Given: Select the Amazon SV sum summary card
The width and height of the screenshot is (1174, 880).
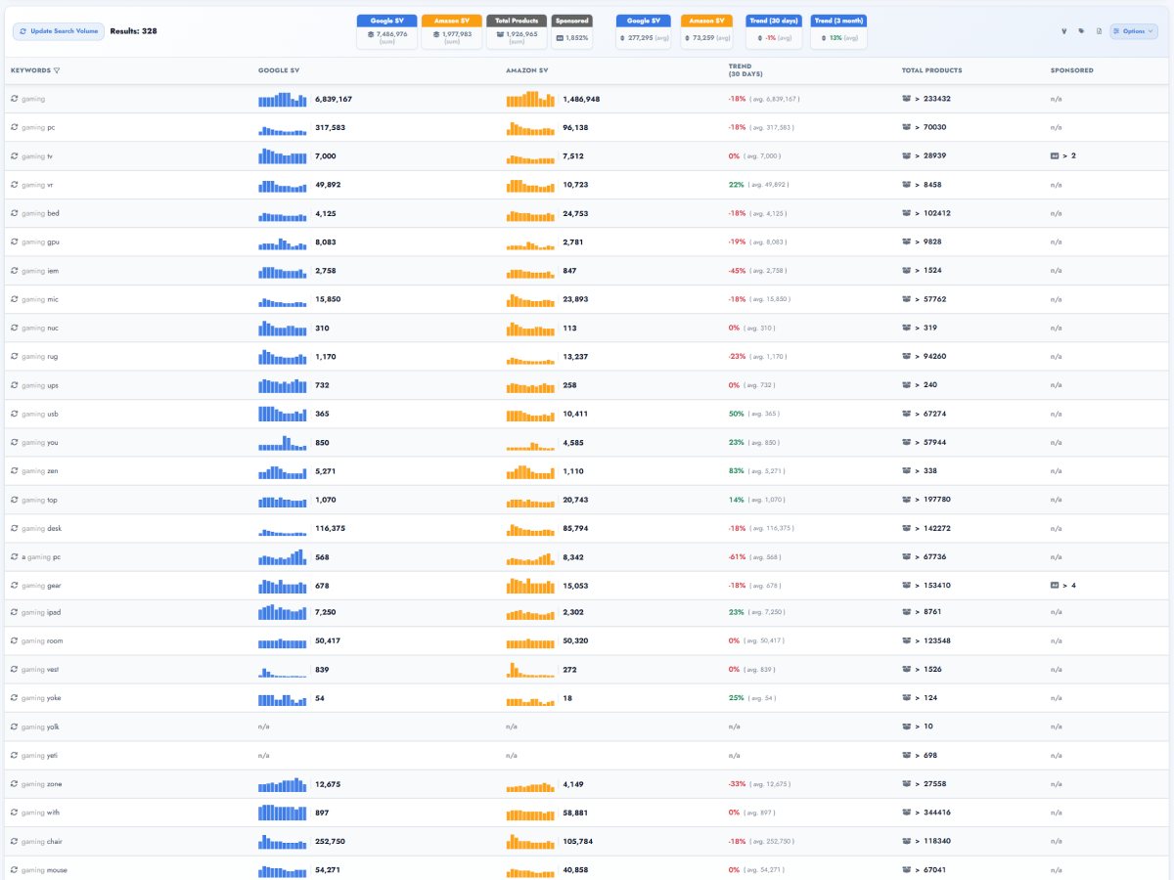Looking at the screenshot, I should point(452,31).
